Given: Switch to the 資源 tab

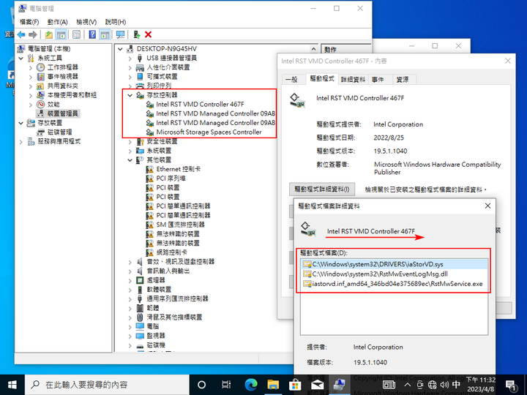Looking at the screenshot, I should 403,79.
